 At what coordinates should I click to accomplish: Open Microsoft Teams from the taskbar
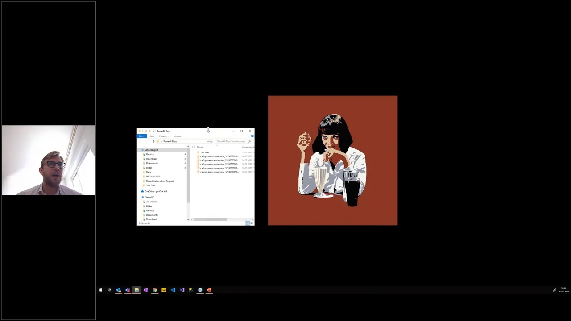128,290
